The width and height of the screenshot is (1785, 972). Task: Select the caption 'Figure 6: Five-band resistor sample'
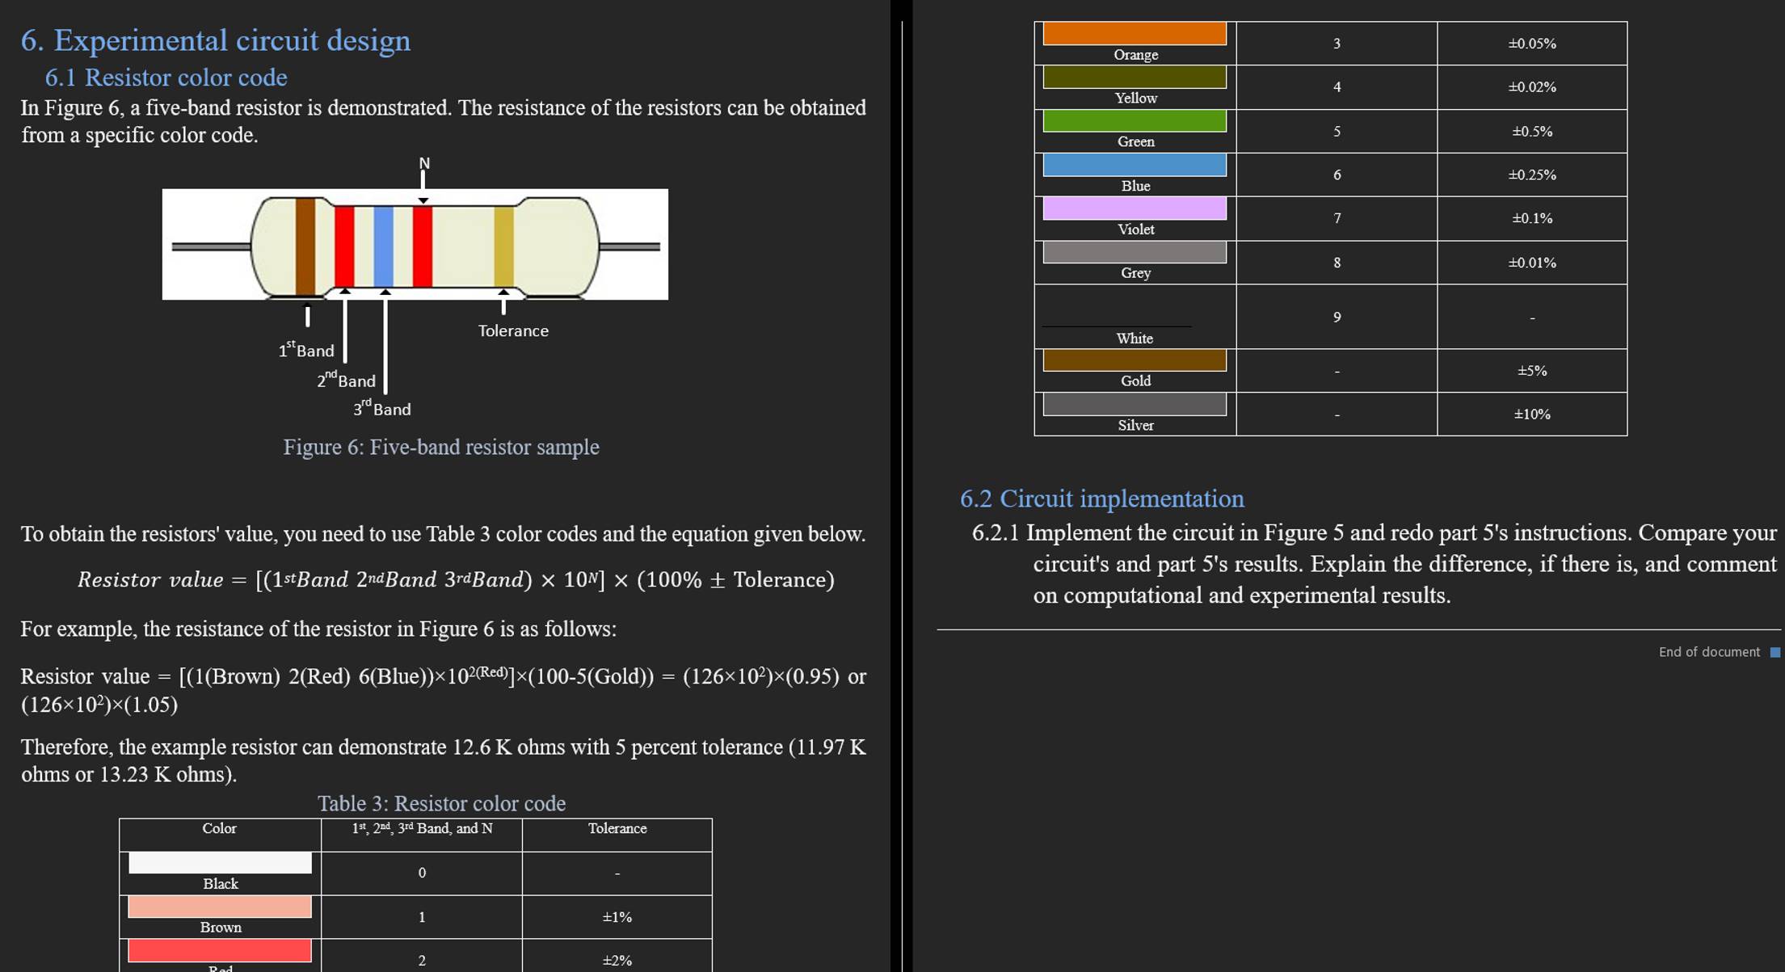point(441,446)
